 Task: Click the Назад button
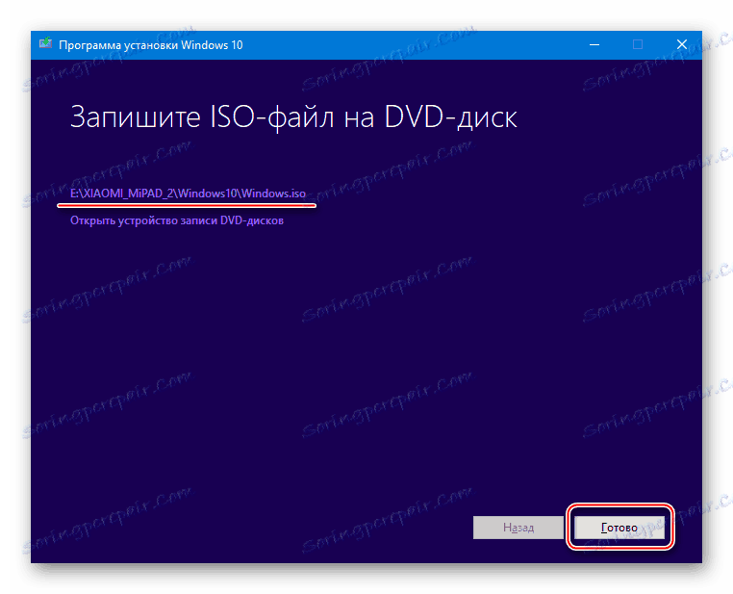(x=518, y=528)
